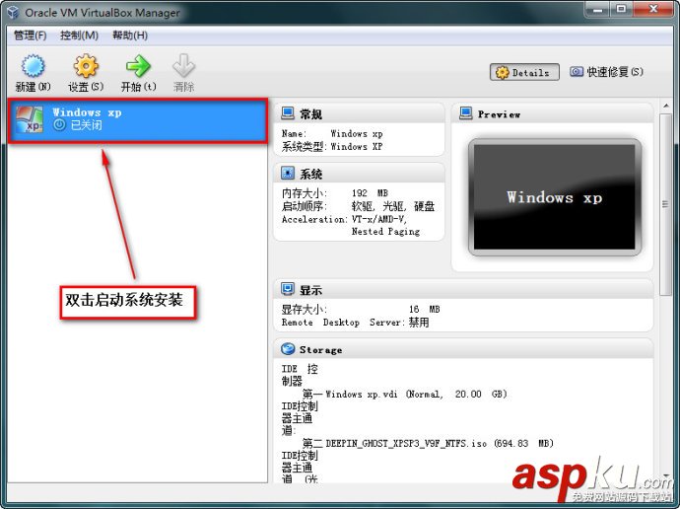Screen dimensions: 680x509
Task: Switch to the Details view button
Action: point(524,72)
